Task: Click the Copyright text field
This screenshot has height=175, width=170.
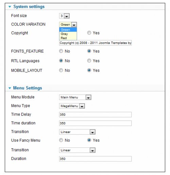Action: coord(95,43)
